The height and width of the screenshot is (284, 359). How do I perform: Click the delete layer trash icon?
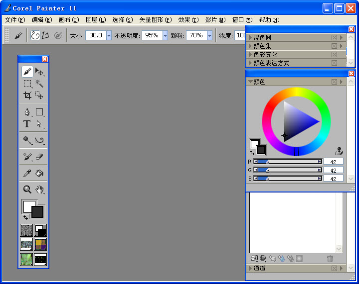point(330,259)
